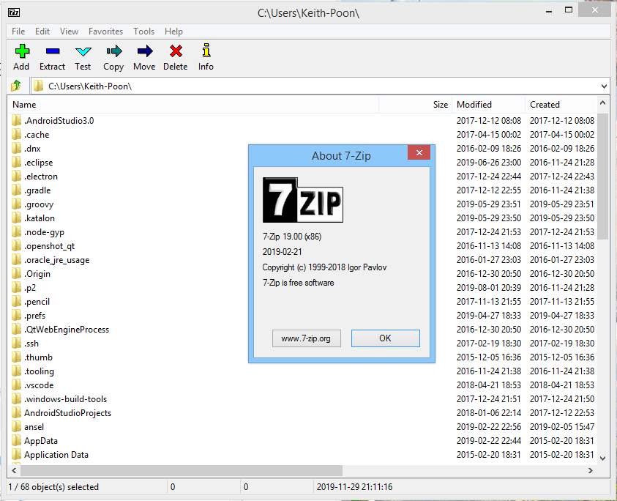Visit the www.7-zip.org website
617x501 pixels.
coord(306,338)
